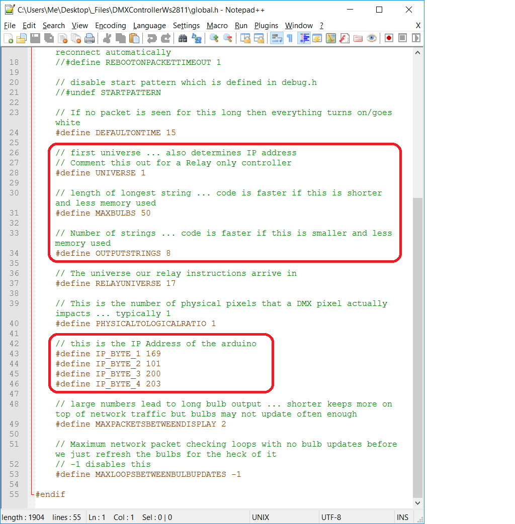Open the Settings menu

186,26
